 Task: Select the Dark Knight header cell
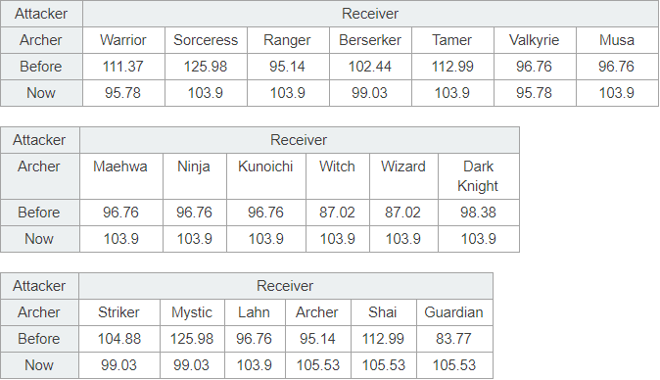click(x=479, y=176)
